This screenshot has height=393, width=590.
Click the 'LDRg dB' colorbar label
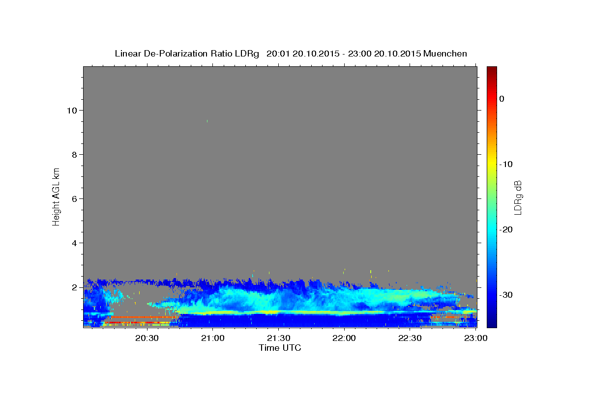tap(517, 197)
